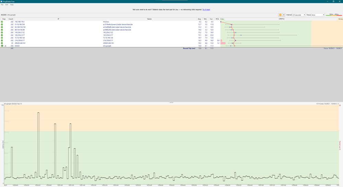The width and height of the screenshot is (343, 187).
Task: Click the hop 7 green circle icon
Action: coord(2,38)
